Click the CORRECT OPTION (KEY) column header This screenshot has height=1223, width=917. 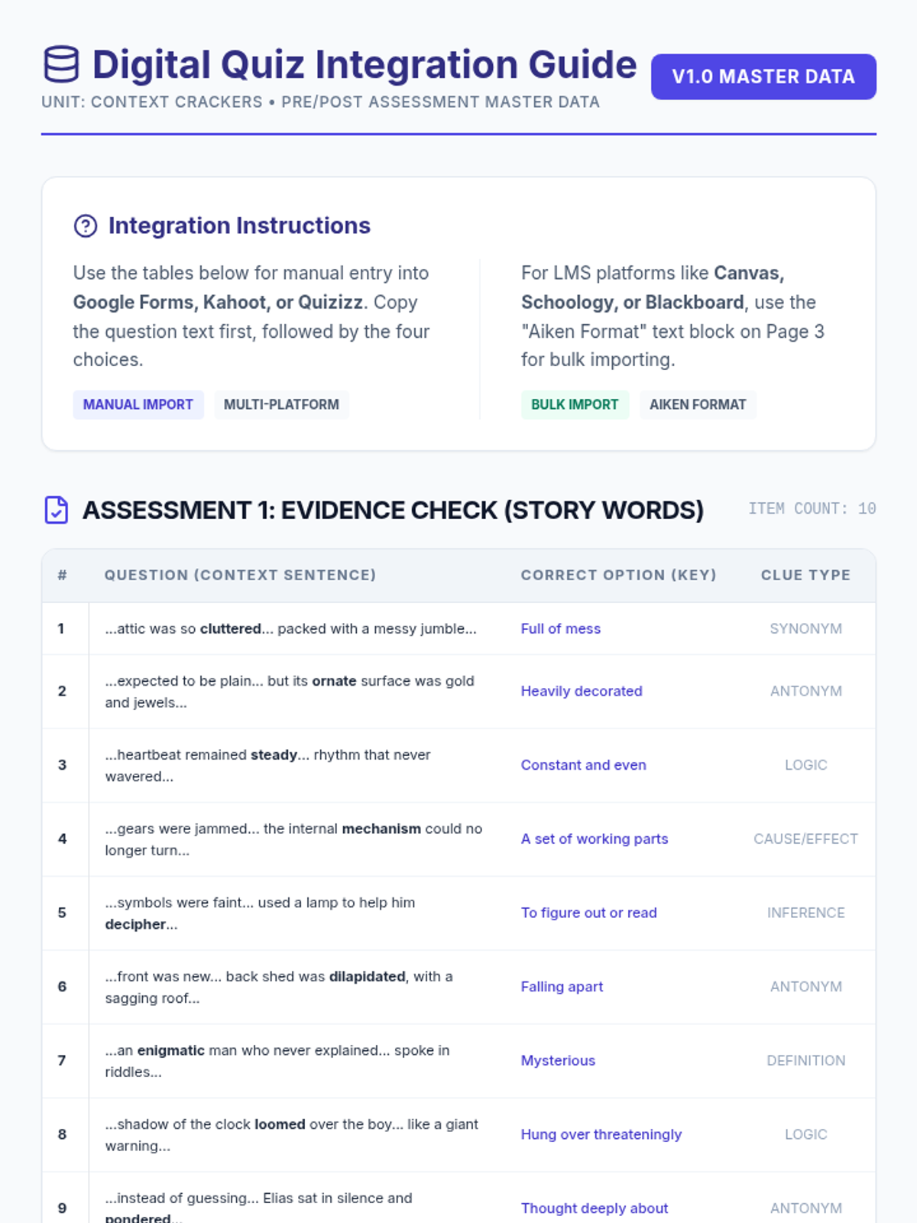pos(618,575)
